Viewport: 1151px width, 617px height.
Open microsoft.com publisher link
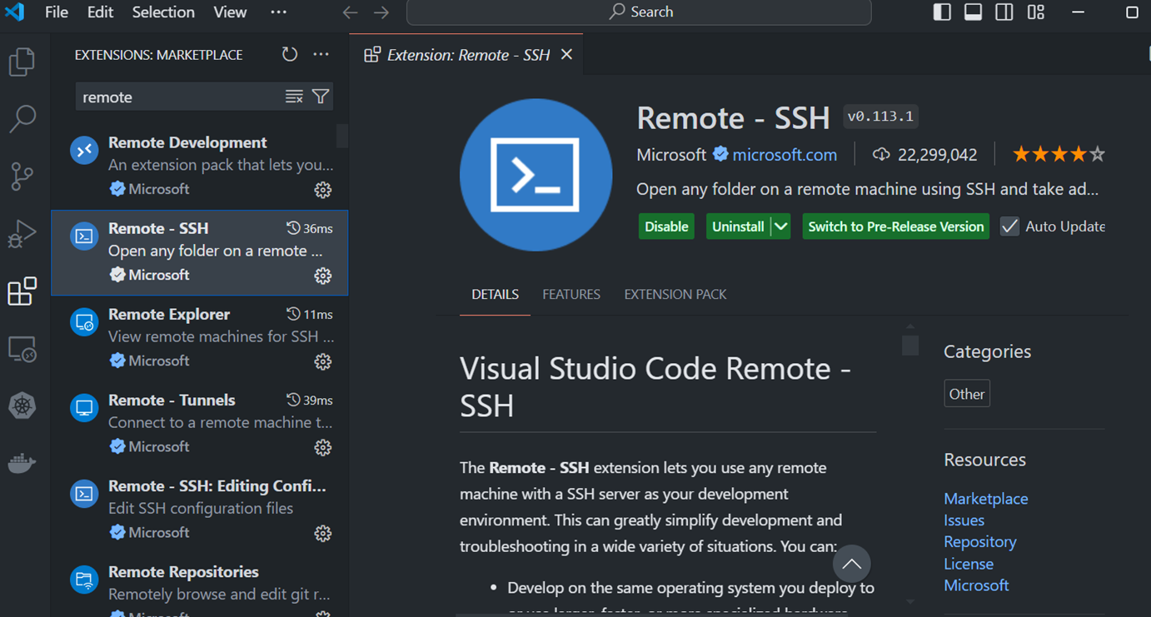pos(785,155)
